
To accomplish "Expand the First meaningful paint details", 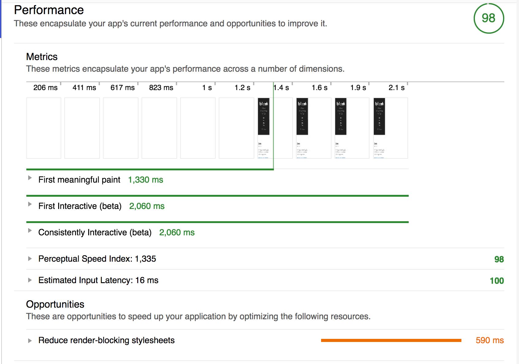I will [x=30, y=178].
